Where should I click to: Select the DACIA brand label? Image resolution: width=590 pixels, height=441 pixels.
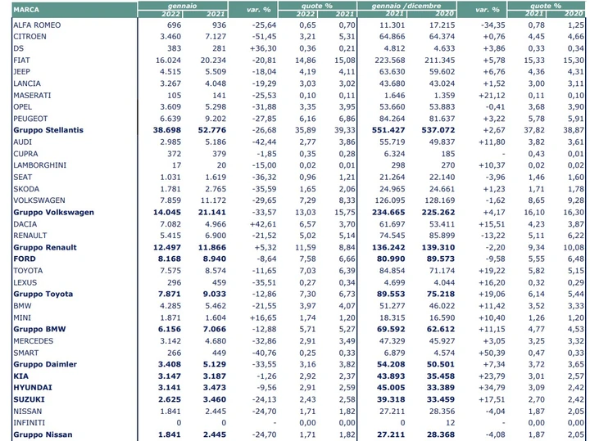point(25,224)
